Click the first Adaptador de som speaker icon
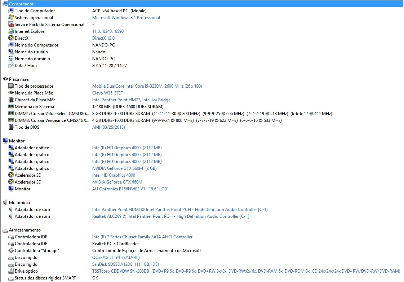This screenshot has width=404, height=282. point(11,210)
